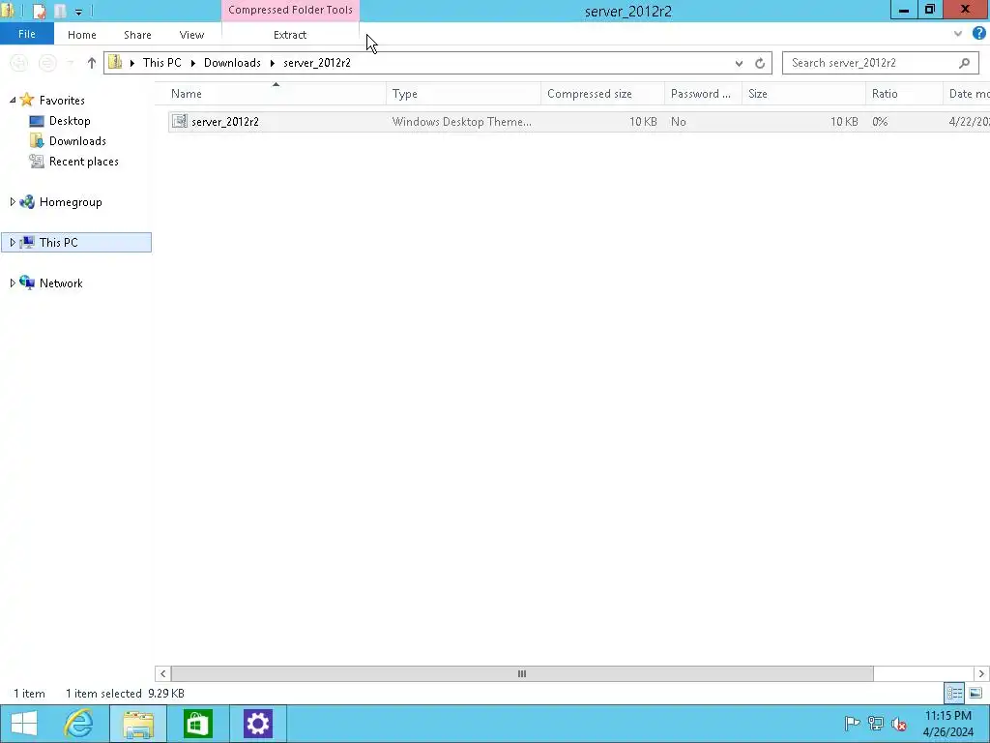Open the File menu
The image size is (990, 743).
(26, 34)
